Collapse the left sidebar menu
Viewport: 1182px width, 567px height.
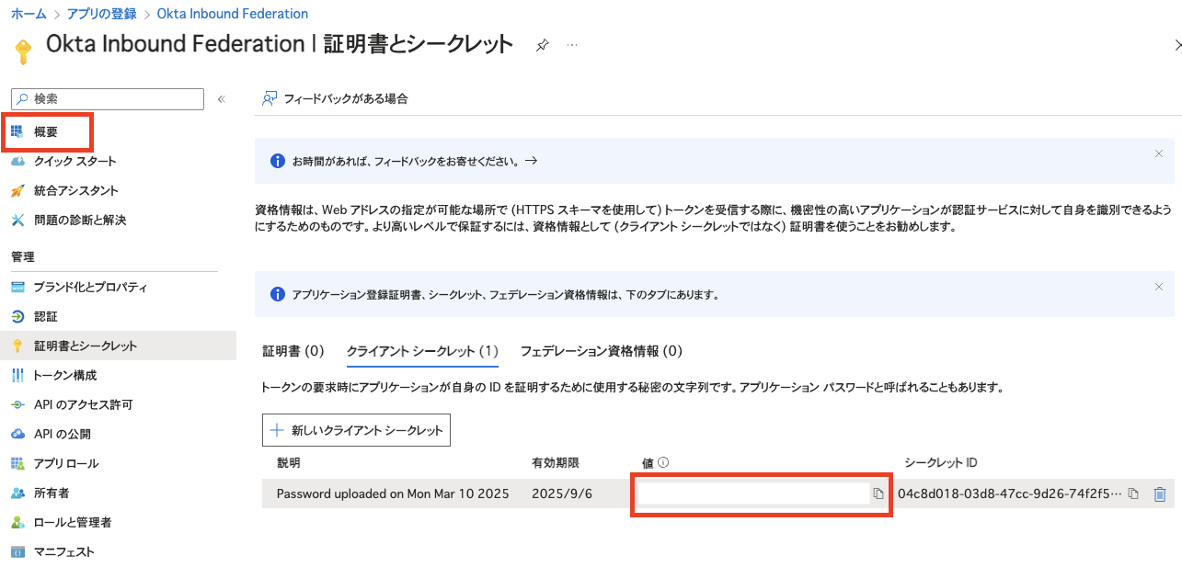coord(221,99)
